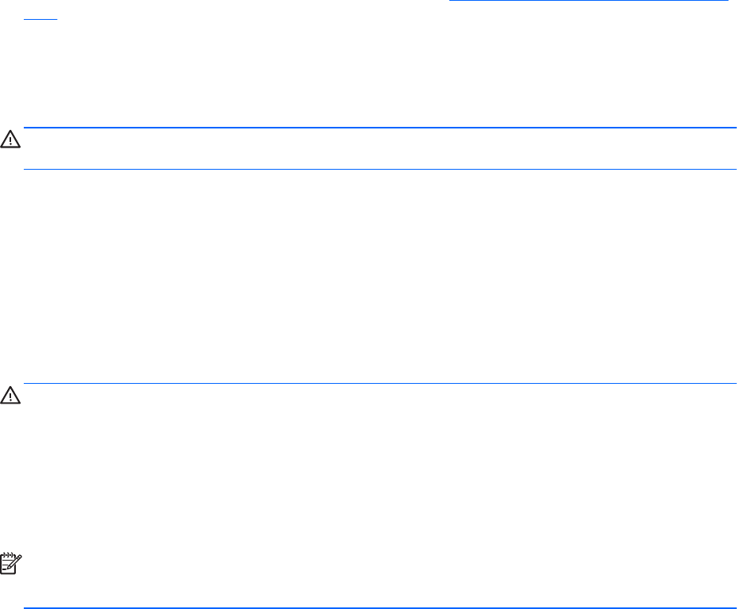Click the blue rule above the first caution triangle
The height and width of the screenshot is (609, 737).
click(380, 128)
